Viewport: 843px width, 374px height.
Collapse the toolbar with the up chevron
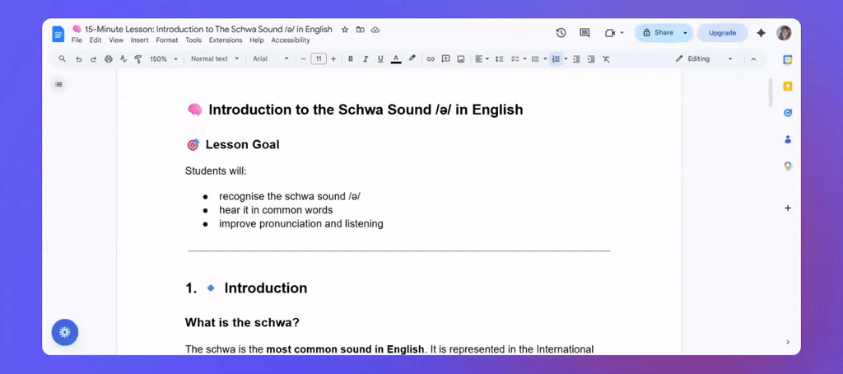click(753, 58)
